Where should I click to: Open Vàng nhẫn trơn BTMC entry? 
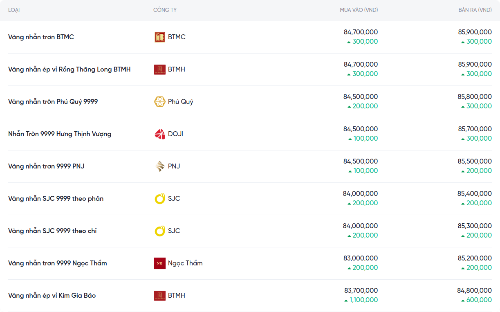point(41,37)
